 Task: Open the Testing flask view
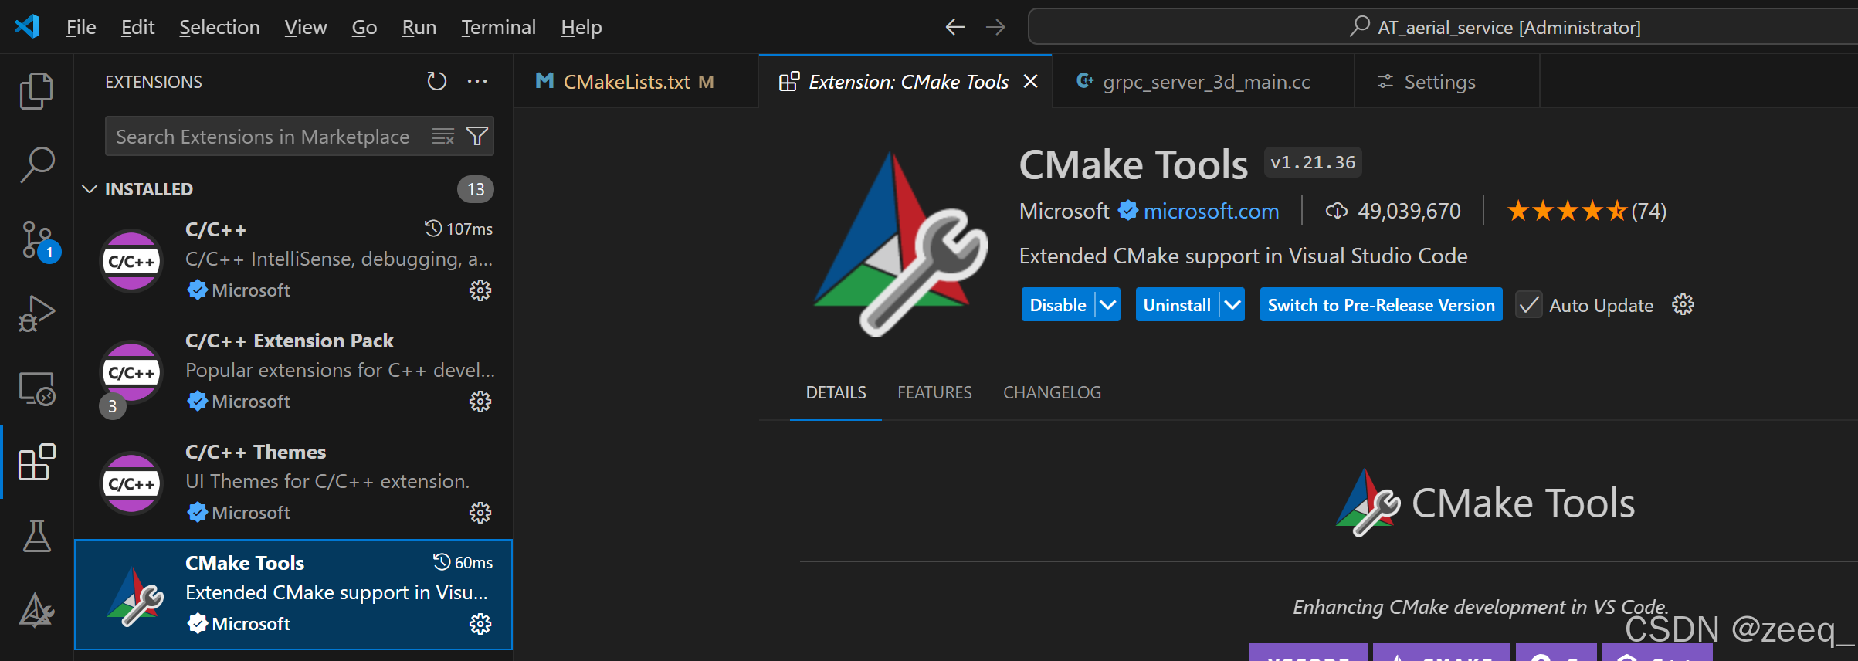[36, 536]
